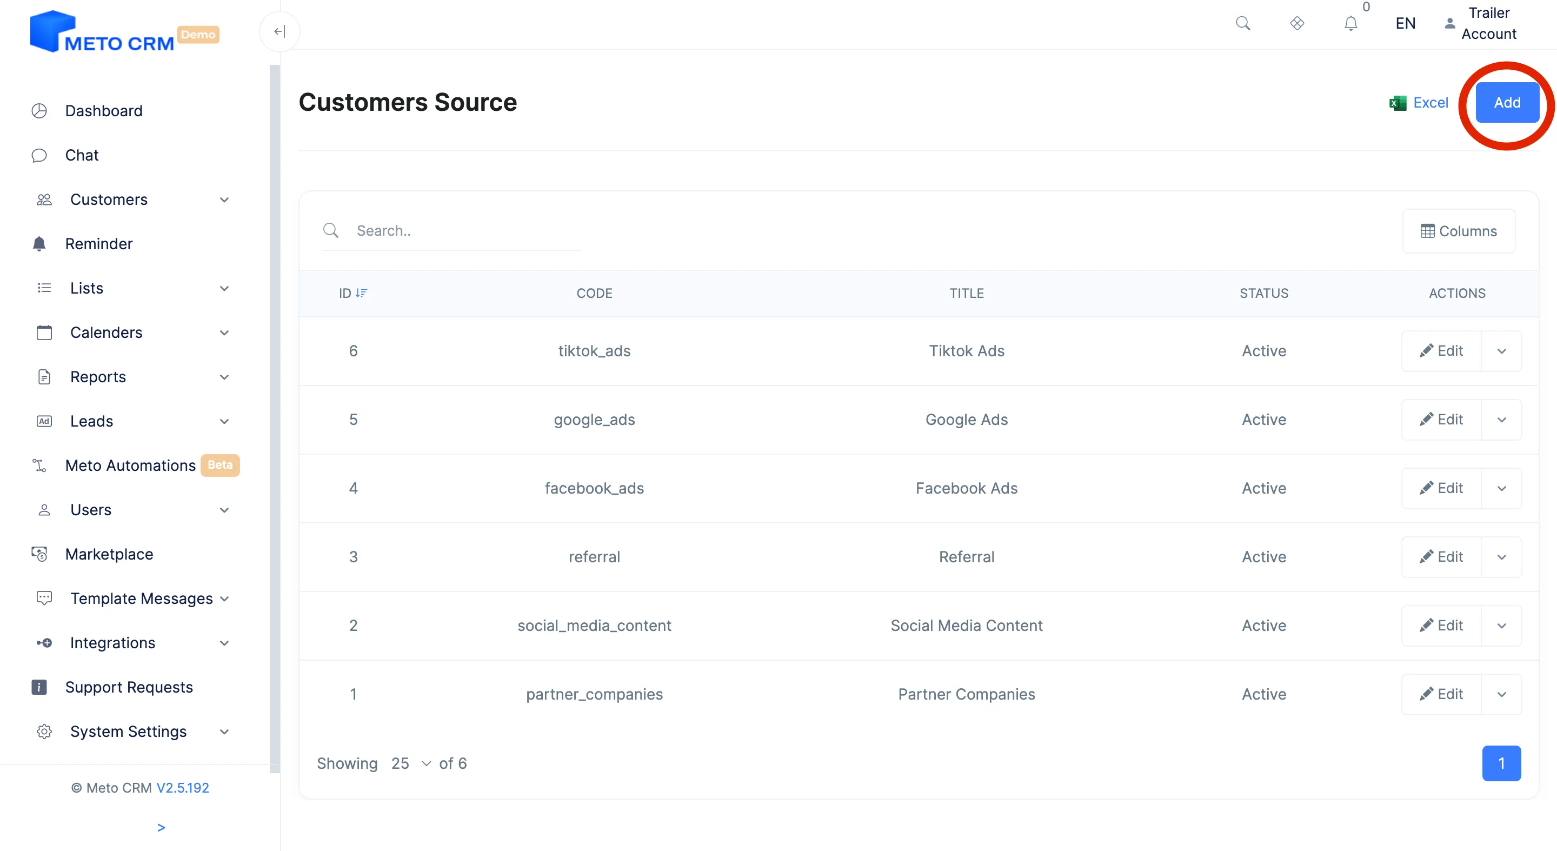
Task: Open the notifications bell
Action: pyautogui.click(x=1350, y=24)
